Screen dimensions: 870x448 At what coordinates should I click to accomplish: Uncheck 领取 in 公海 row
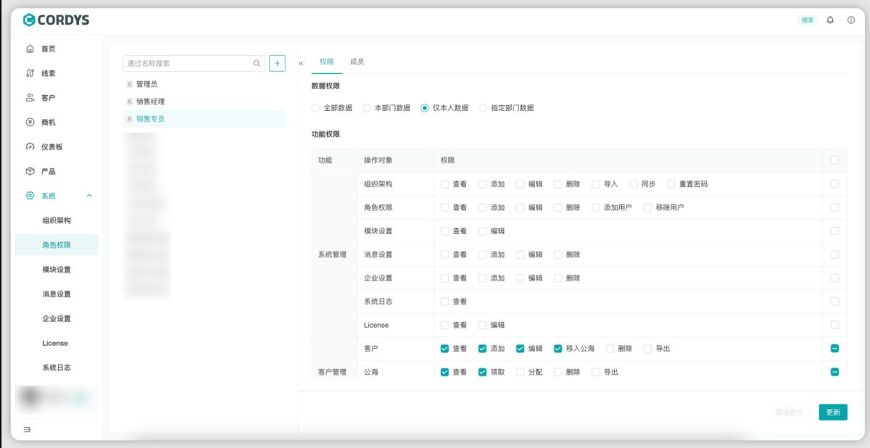[x=482, y=372]
